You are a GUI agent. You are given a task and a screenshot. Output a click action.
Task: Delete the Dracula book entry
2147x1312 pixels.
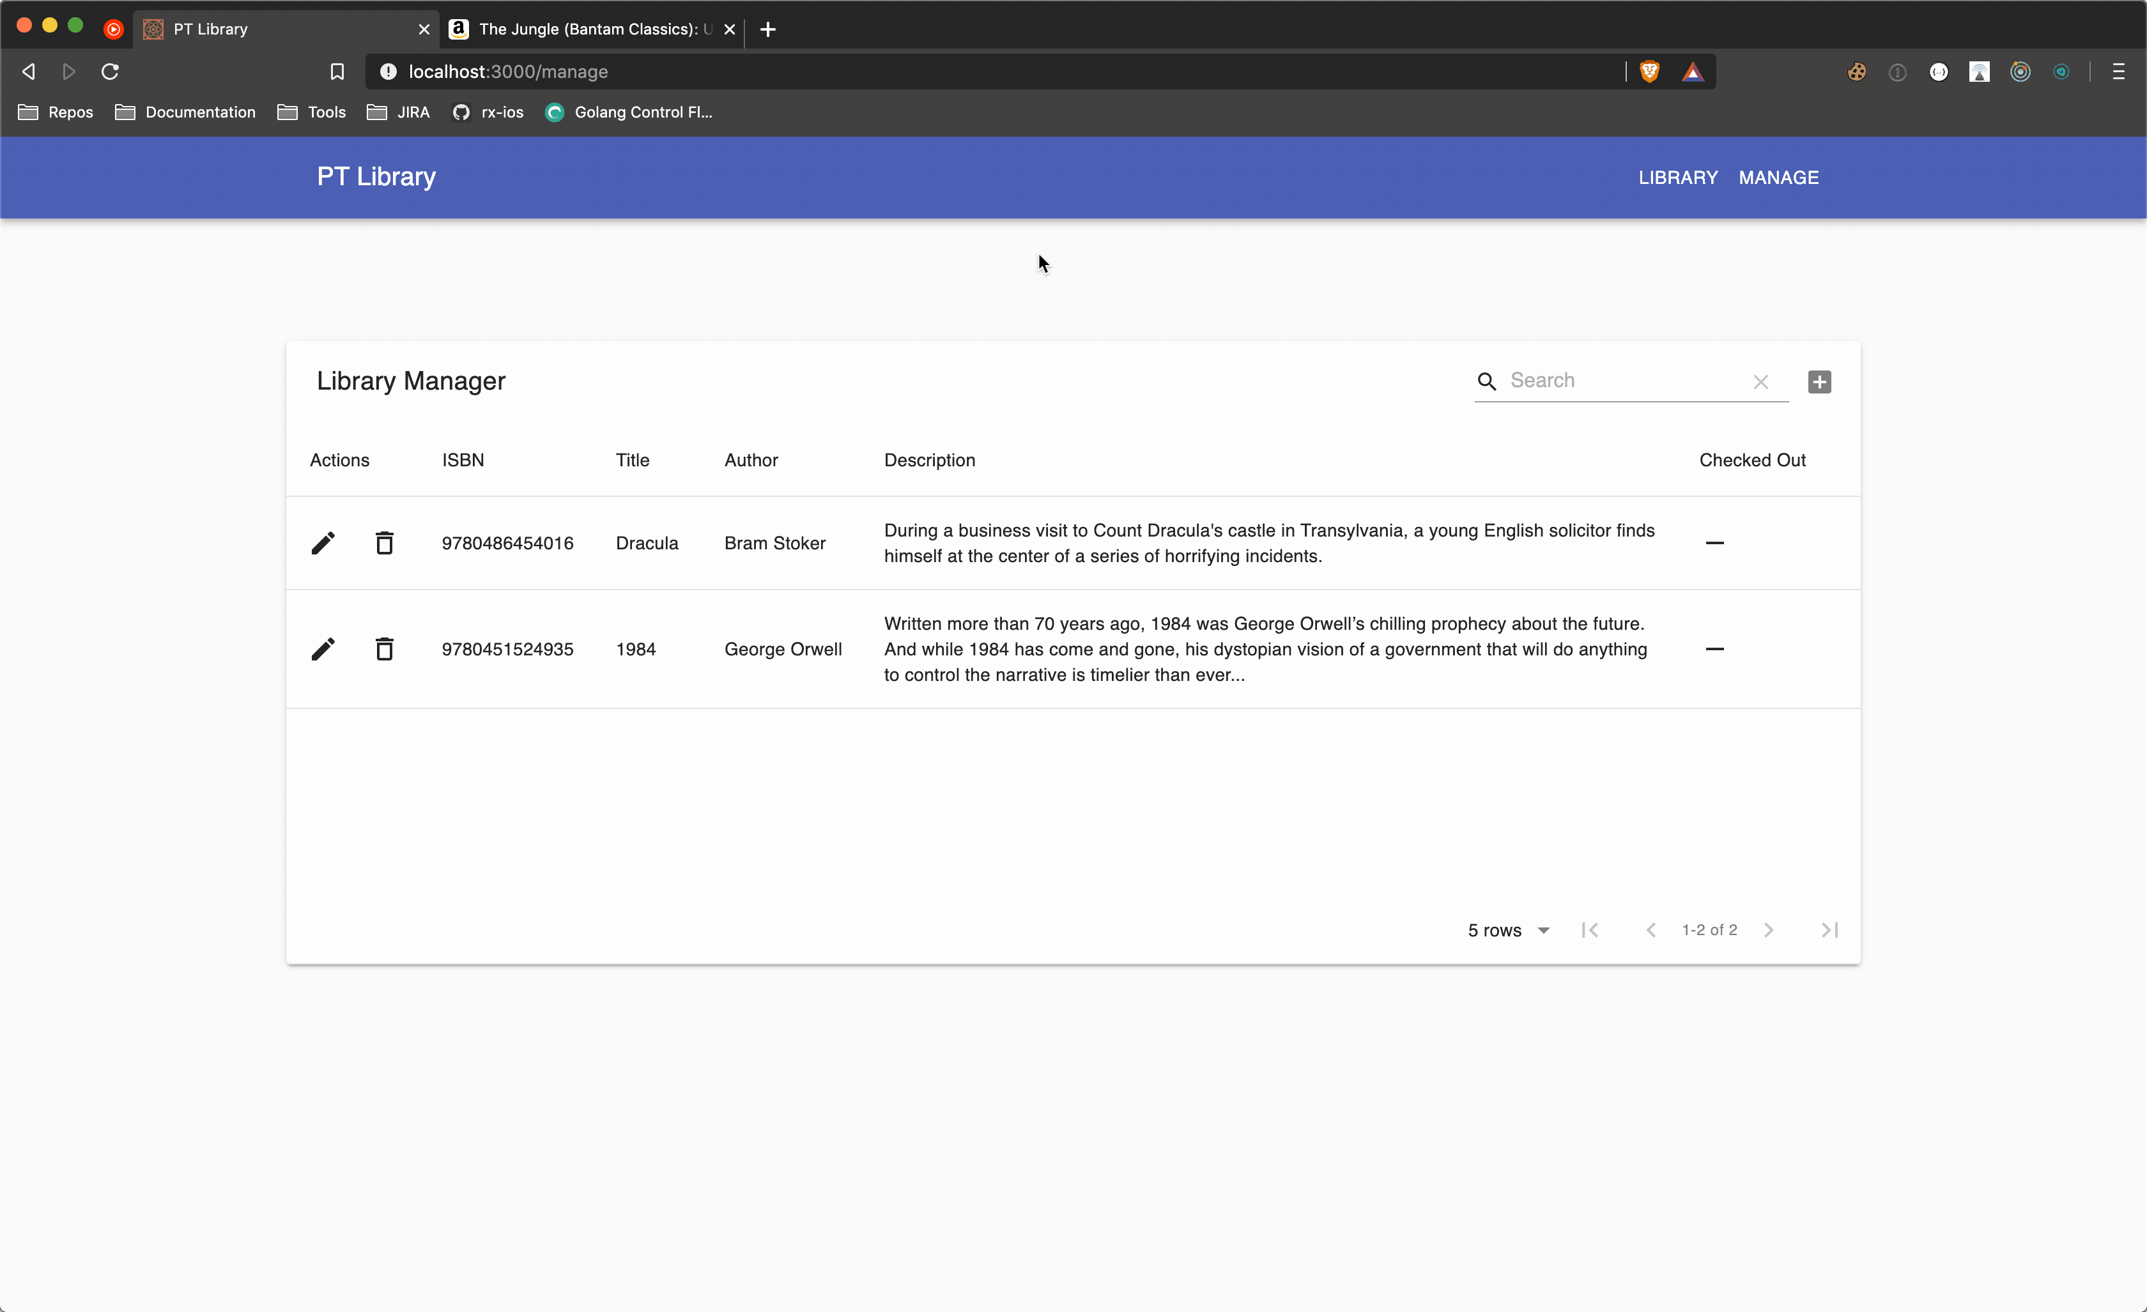tap(384, 543)
